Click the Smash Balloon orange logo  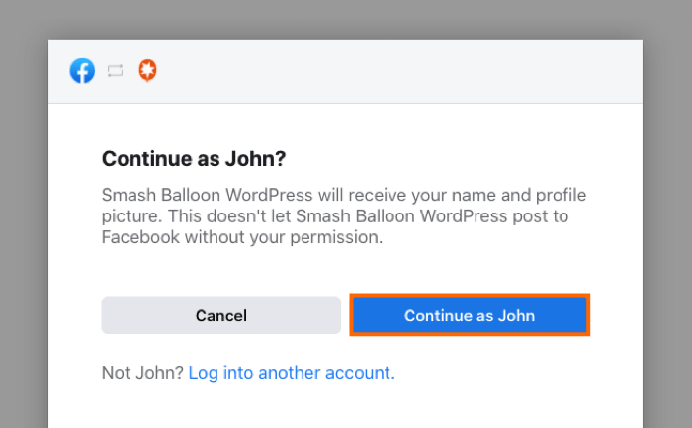[x=147, y=71]
